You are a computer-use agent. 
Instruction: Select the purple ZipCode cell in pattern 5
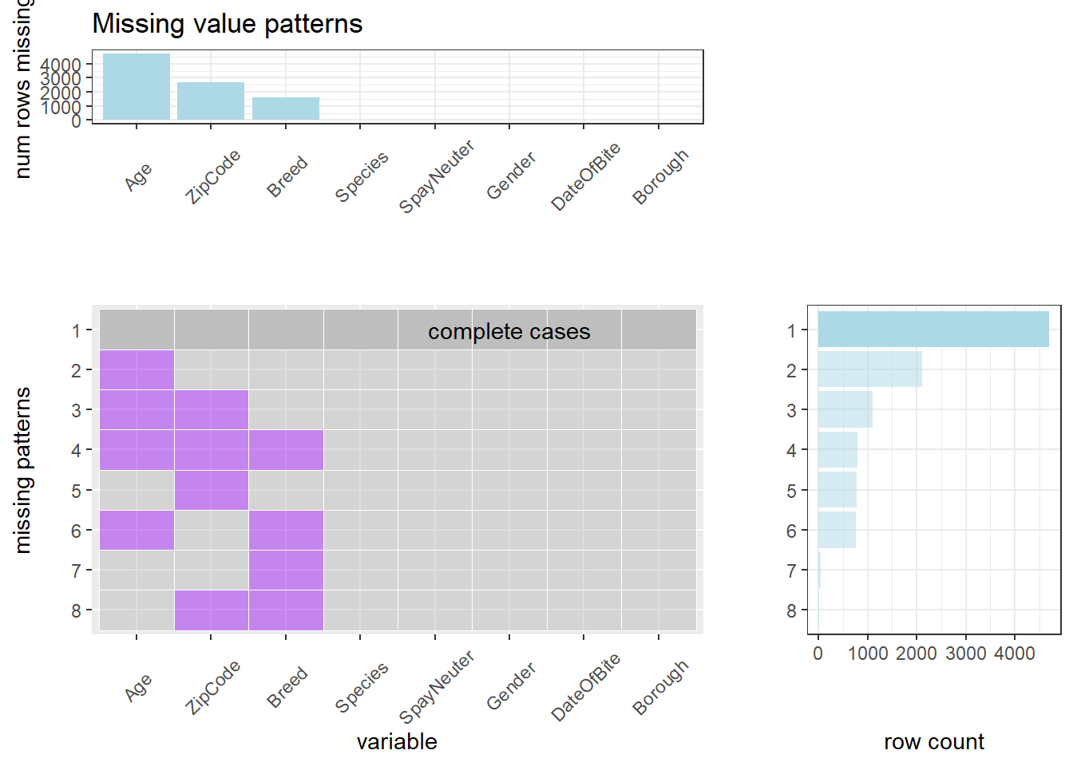(x=212, y=490)
